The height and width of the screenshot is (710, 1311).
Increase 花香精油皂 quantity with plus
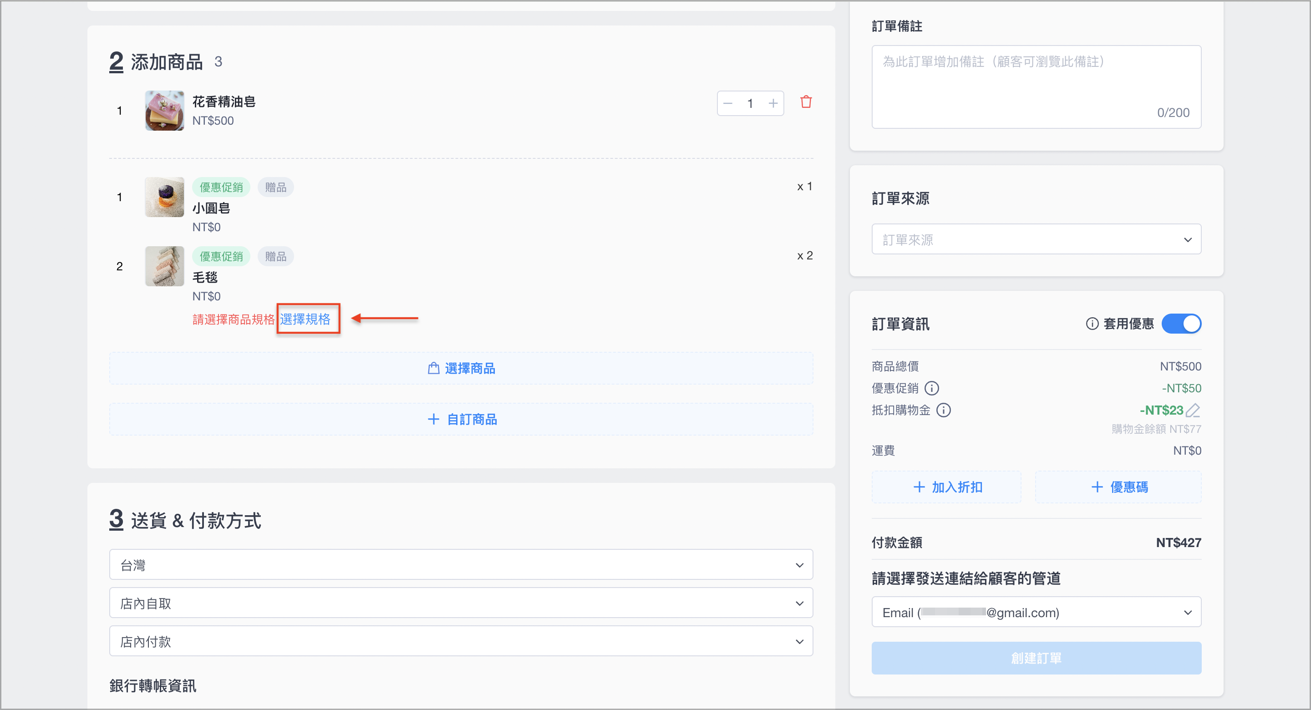pos(773,103)
